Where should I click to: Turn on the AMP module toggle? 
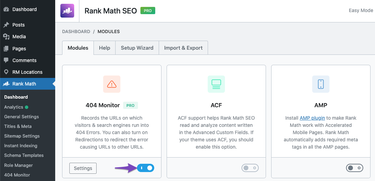355,168
